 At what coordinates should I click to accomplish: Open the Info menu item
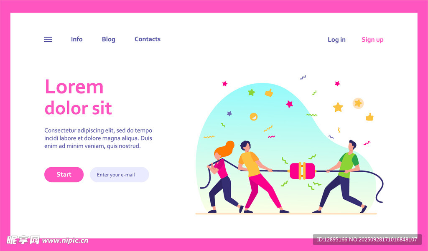point(77,39)
